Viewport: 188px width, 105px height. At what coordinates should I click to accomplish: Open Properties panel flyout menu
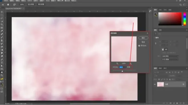[187, 30]
